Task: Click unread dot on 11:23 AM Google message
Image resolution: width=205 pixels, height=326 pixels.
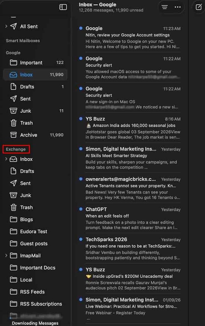Action: pos(81,28)
